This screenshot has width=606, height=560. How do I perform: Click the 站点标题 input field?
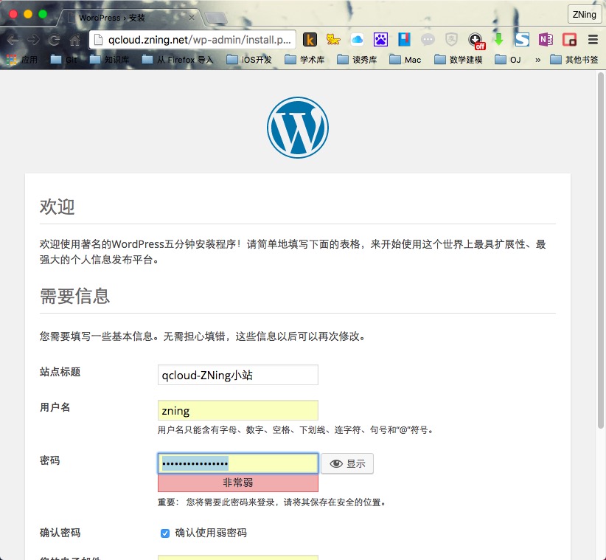point(237,375)
